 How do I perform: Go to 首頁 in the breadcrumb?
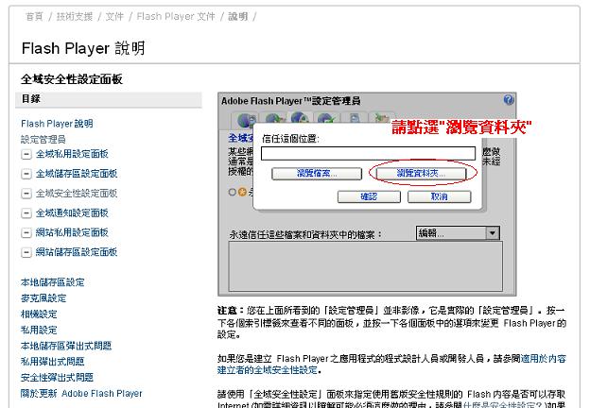(34, 17)
